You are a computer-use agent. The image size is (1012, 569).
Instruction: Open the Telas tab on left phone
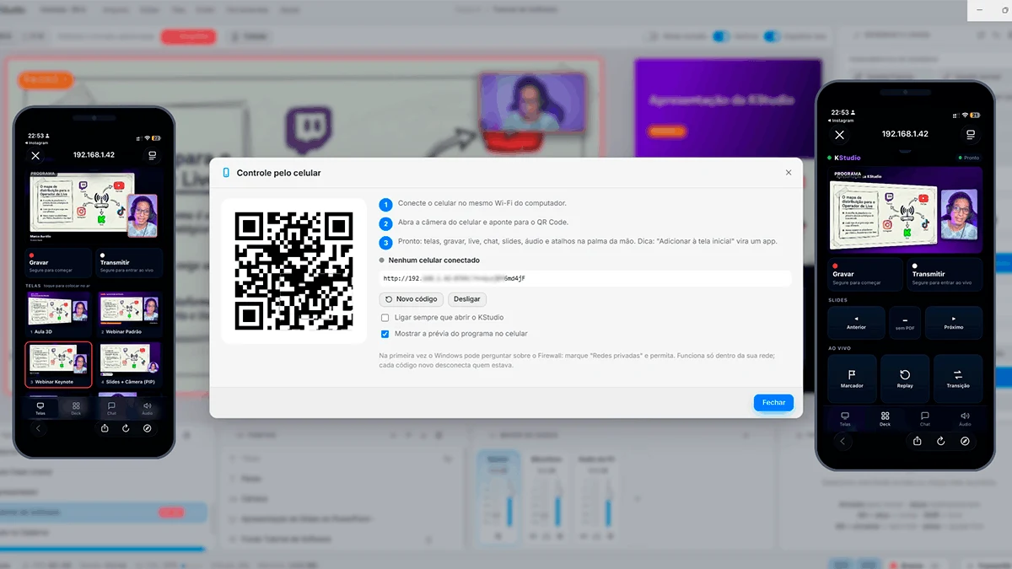click(x=40, y=409)
